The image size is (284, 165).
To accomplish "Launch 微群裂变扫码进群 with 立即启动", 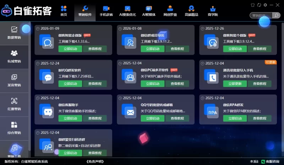I will [x=70, y=153].
